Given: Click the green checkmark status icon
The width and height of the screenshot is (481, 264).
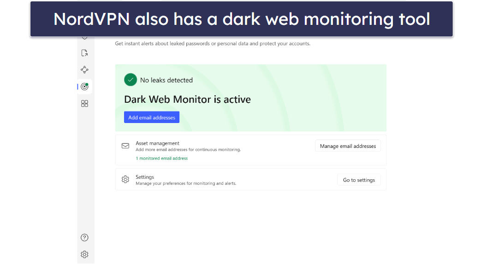Looking at the screenshot, I should pos(131,80).
